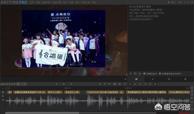Open the 文件 menu
194x114 pixels.
32,2
